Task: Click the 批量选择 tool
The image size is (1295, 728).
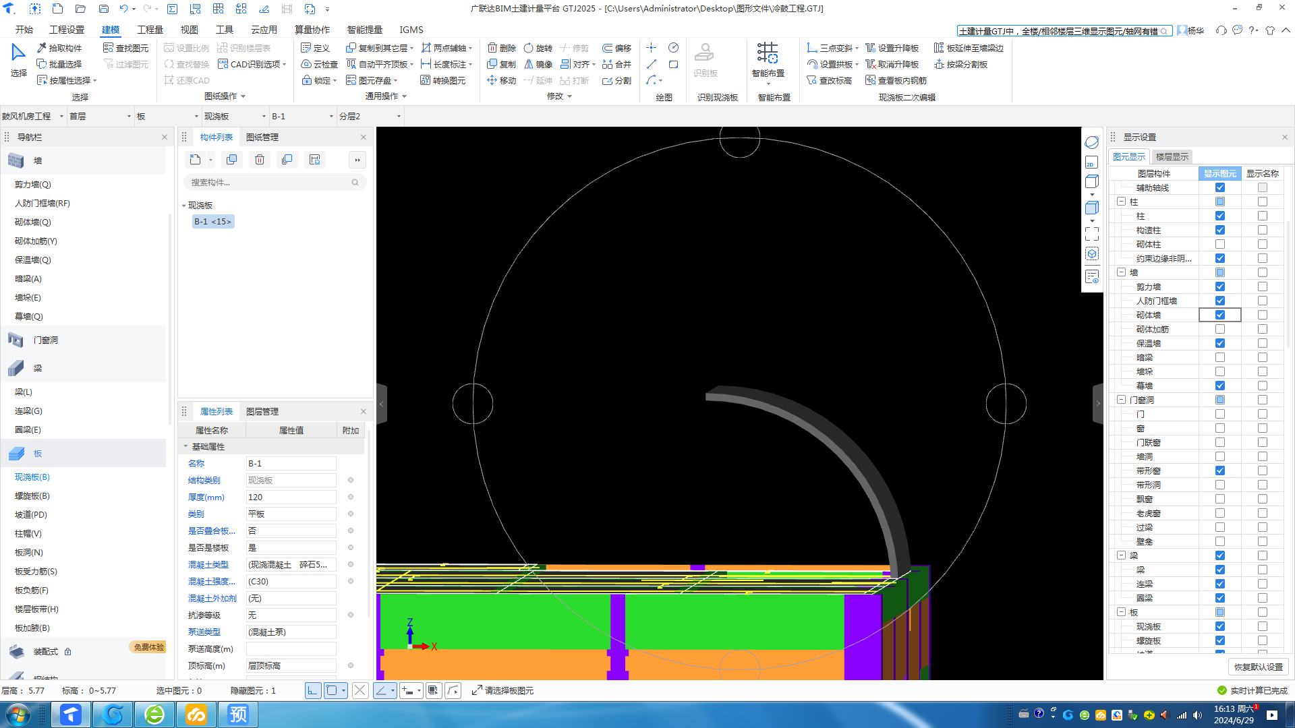Action: click(x=59, y=64)
